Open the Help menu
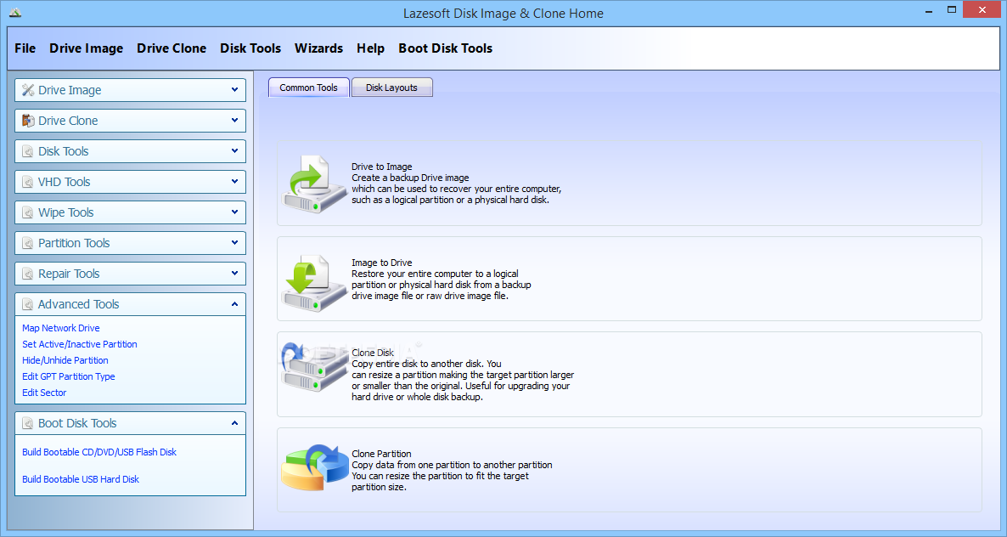Viewport: 1007px width, 537px height. tap(370, 48)
